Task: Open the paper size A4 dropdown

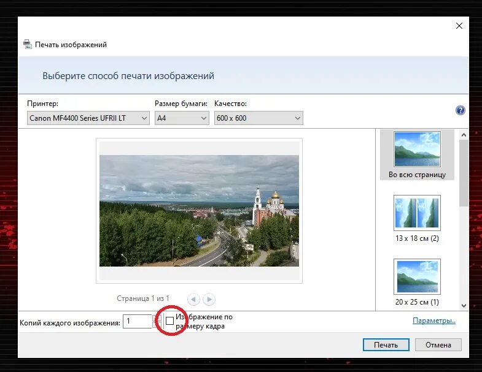Action: click(182, 118)
